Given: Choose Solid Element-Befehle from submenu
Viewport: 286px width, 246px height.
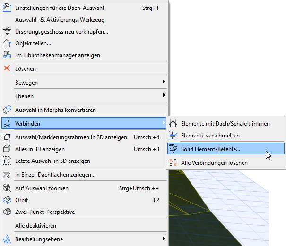Looking at the screenshot, I should (x=210, y=149).
